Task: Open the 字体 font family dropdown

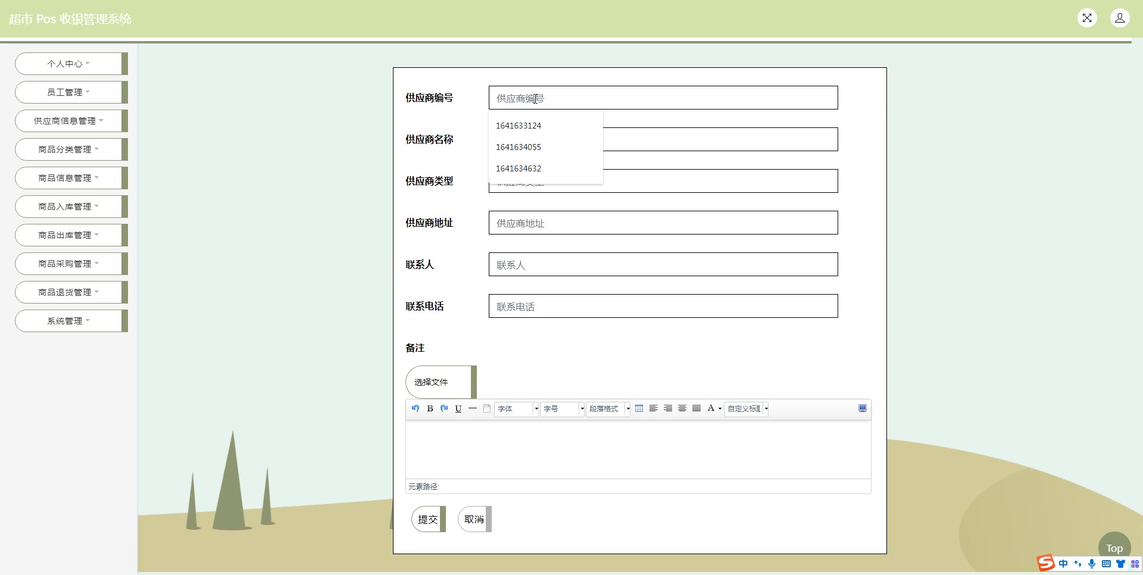Action: tap(517, 409)
